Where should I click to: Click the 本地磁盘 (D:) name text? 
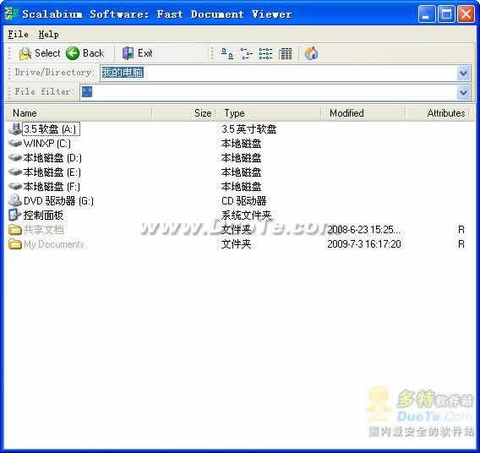click(52, 158)
